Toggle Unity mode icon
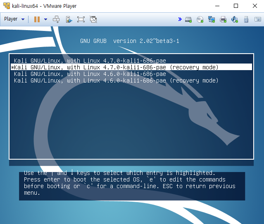Screen dimensions: 264x224 click(93, 19)
